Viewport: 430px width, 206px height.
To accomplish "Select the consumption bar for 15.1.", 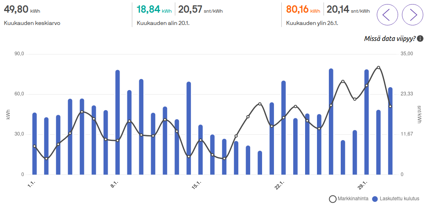I will pyautogui.click(x=201, y=150).
